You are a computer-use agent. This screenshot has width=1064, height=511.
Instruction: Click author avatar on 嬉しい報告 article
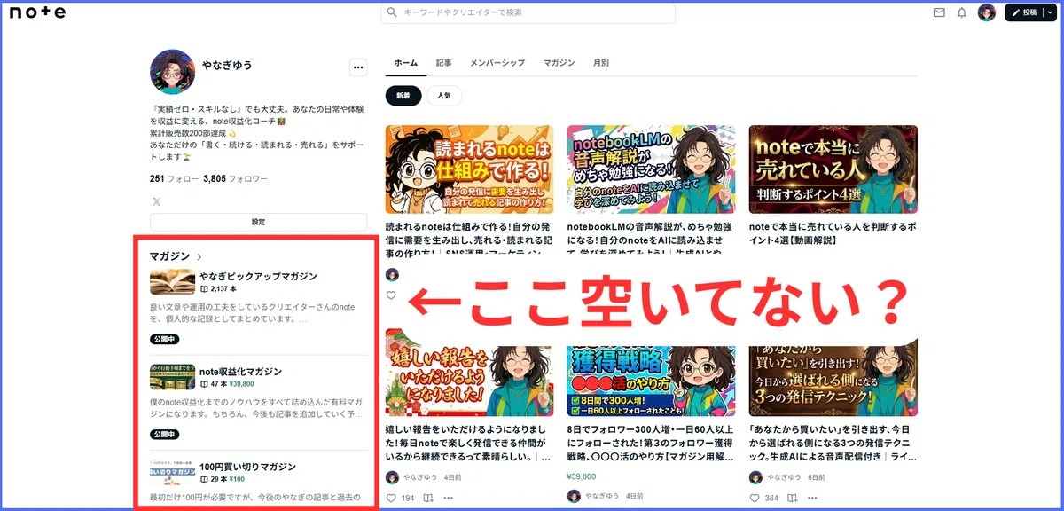pyautogui.click(x=392, y=477)
